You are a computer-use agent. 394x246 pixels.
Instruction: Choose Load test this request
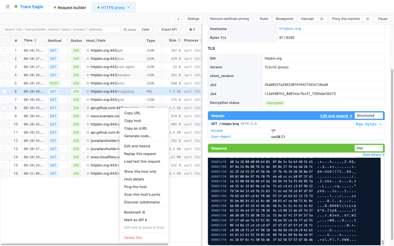point(144,161)
